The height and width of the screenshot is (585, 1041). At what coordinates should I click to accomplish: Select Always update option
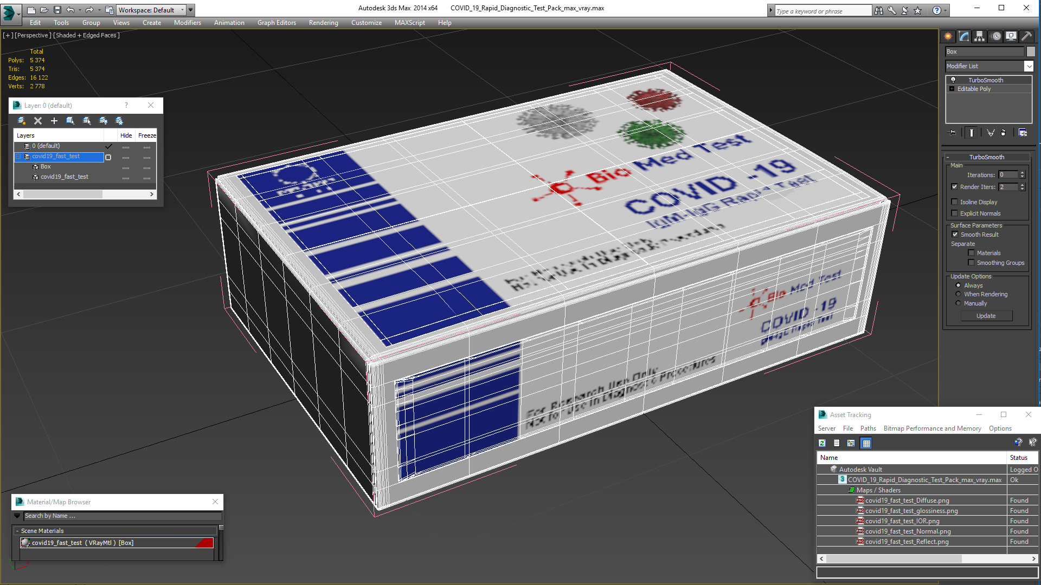click(x=959, y=285)
